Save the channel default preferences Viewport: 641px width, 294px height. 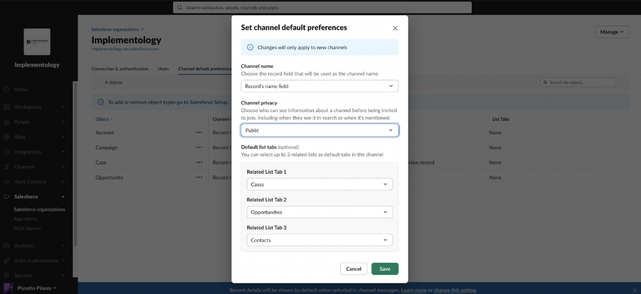tap(385, 269)
